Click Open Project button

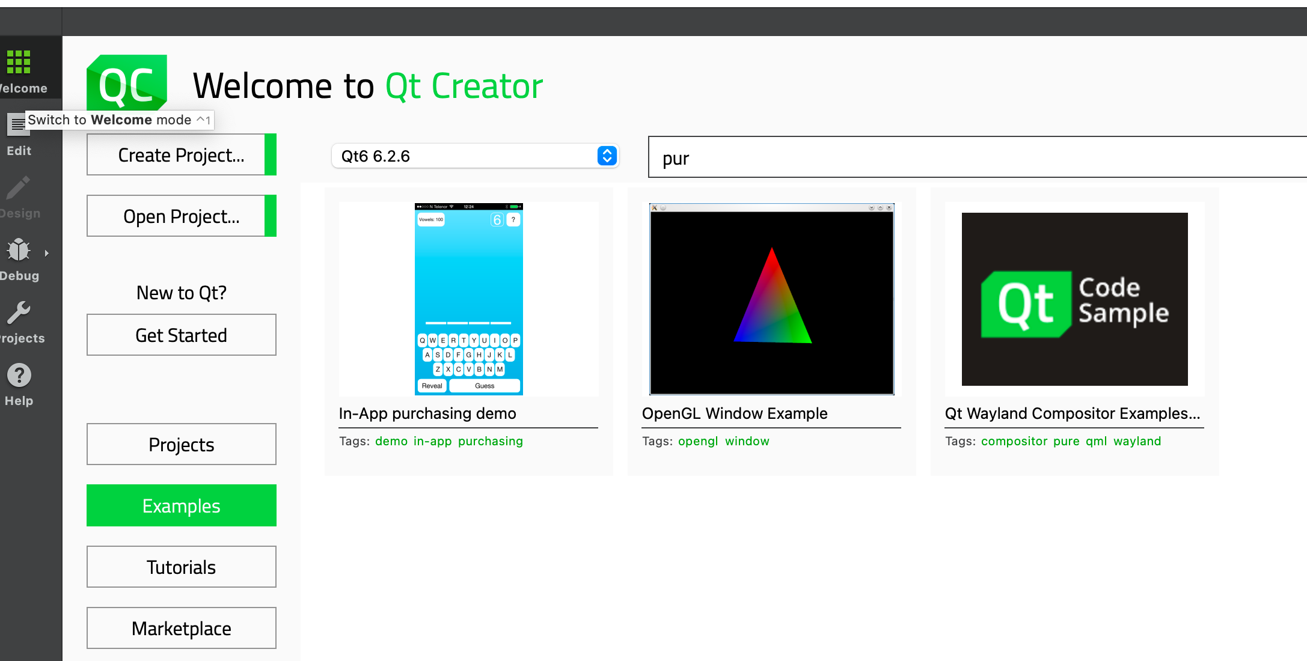pyautogui.click(x=182, y=216)
